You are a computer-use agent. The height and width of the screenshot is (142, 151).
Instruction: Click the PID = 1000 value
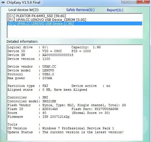[x=81, y=51]
